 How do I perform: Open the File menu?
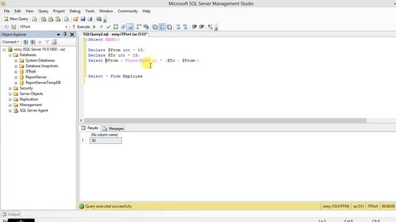[7, 11]
